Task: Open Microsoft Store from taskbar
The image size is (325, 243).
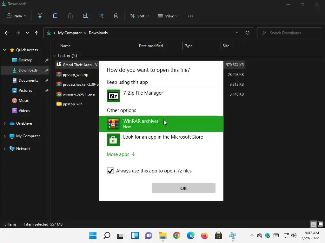Action: 218,235
